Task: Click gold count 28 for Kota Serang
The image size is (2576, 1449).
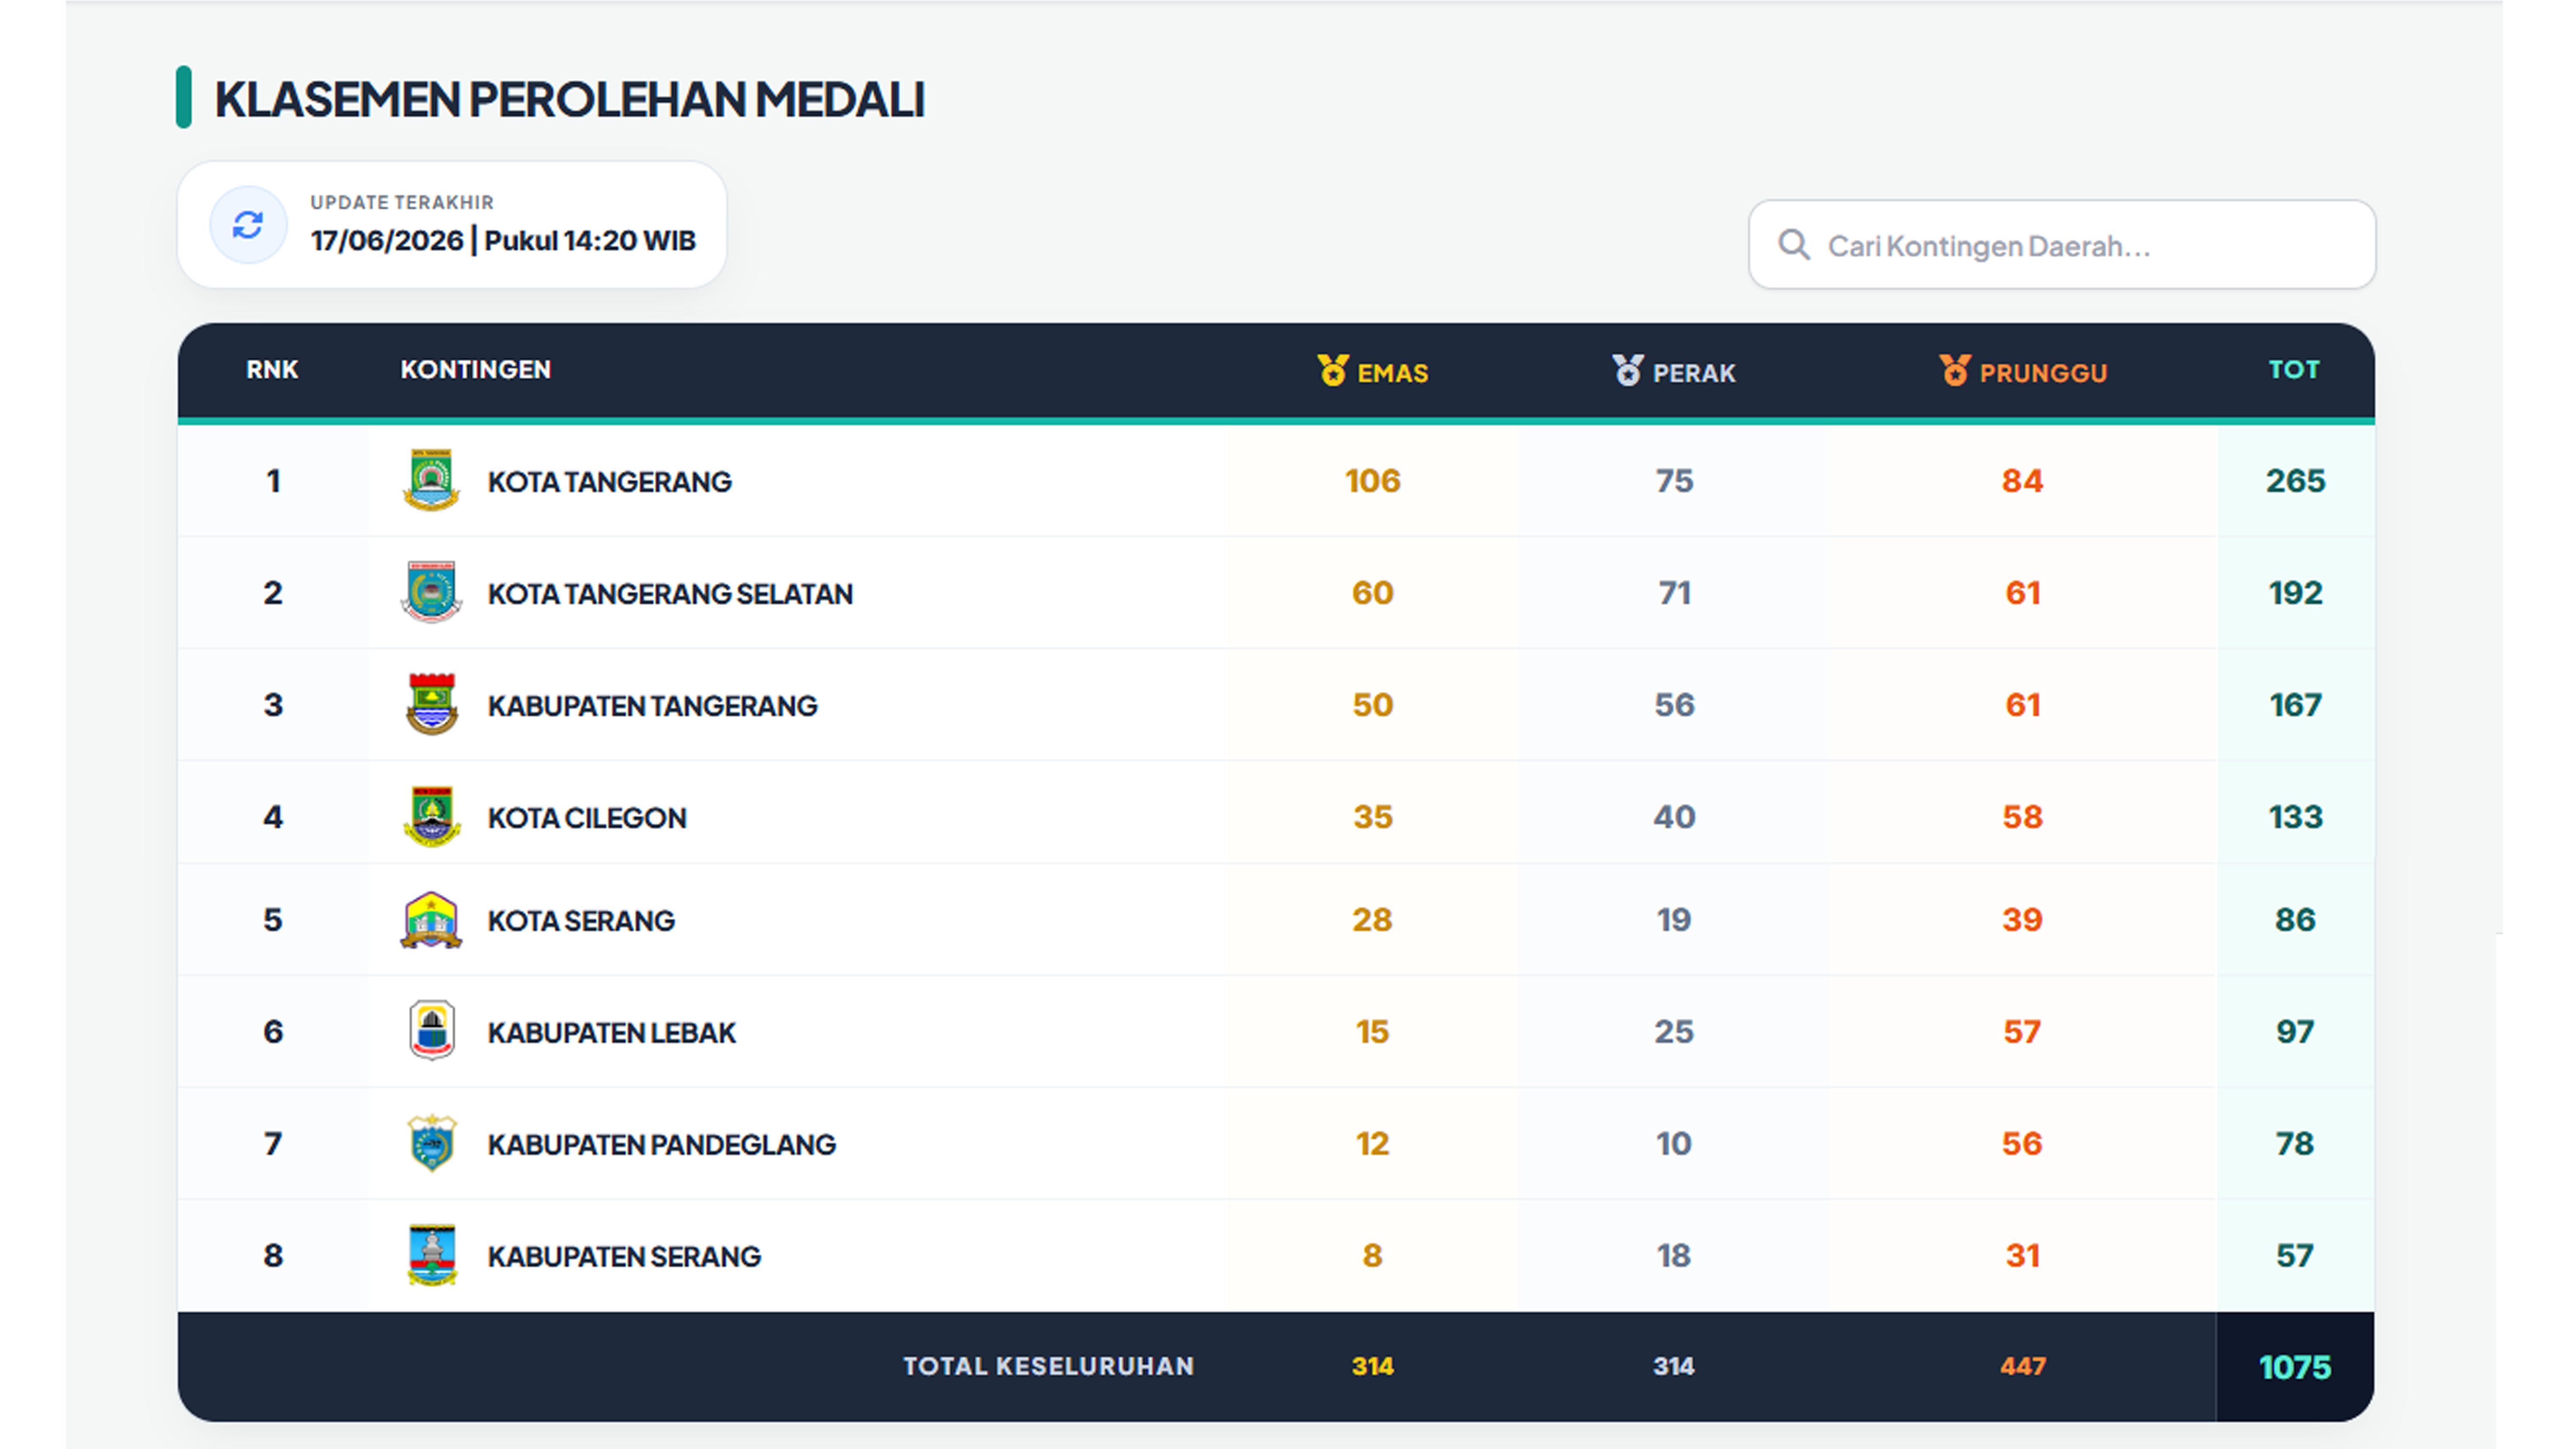Action: pos(1373,920)
